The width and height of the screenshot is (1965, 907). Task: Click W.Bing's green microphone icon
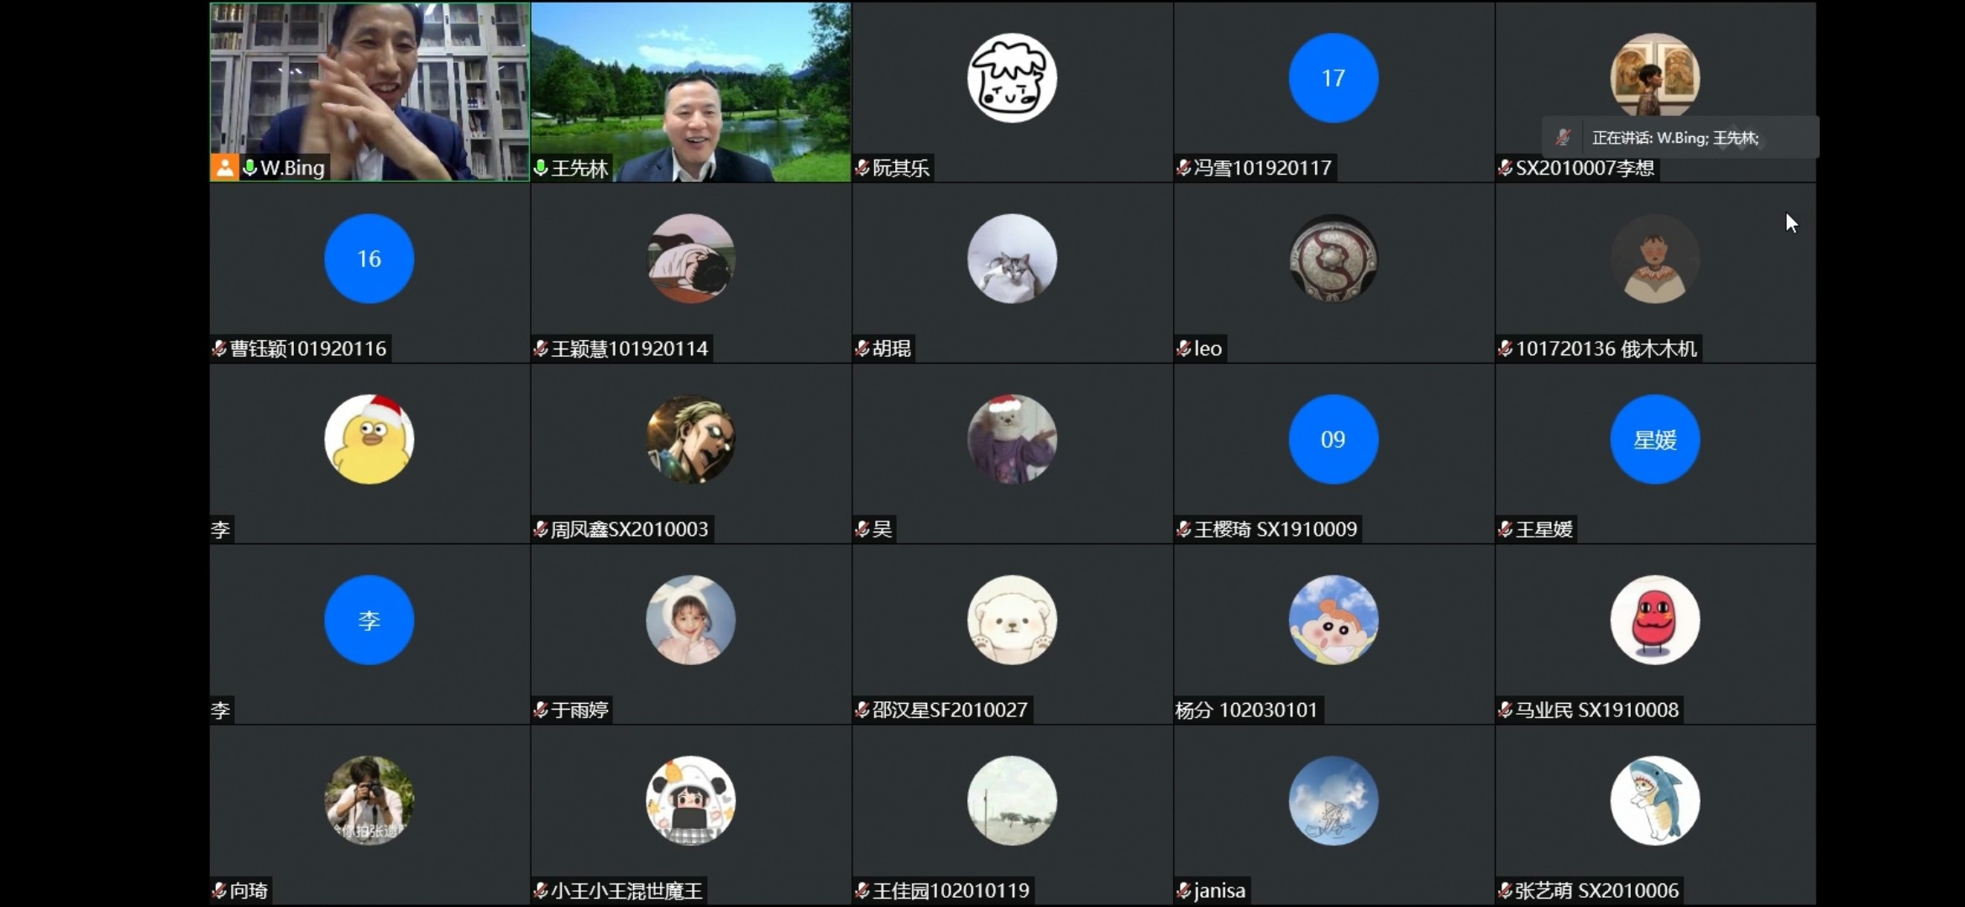(249, 168)
